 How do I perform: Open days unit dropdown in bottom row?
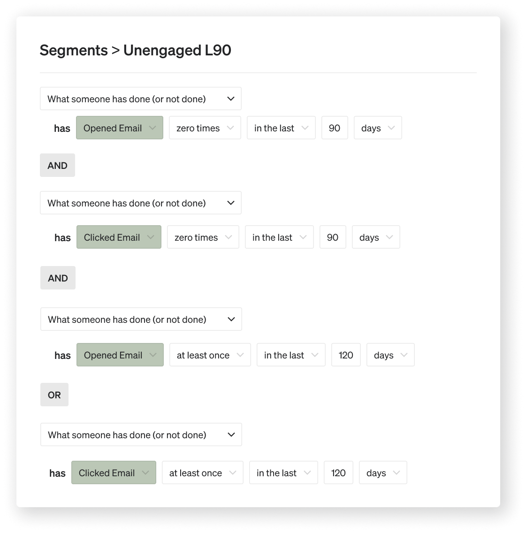click(x=383, y=472)
